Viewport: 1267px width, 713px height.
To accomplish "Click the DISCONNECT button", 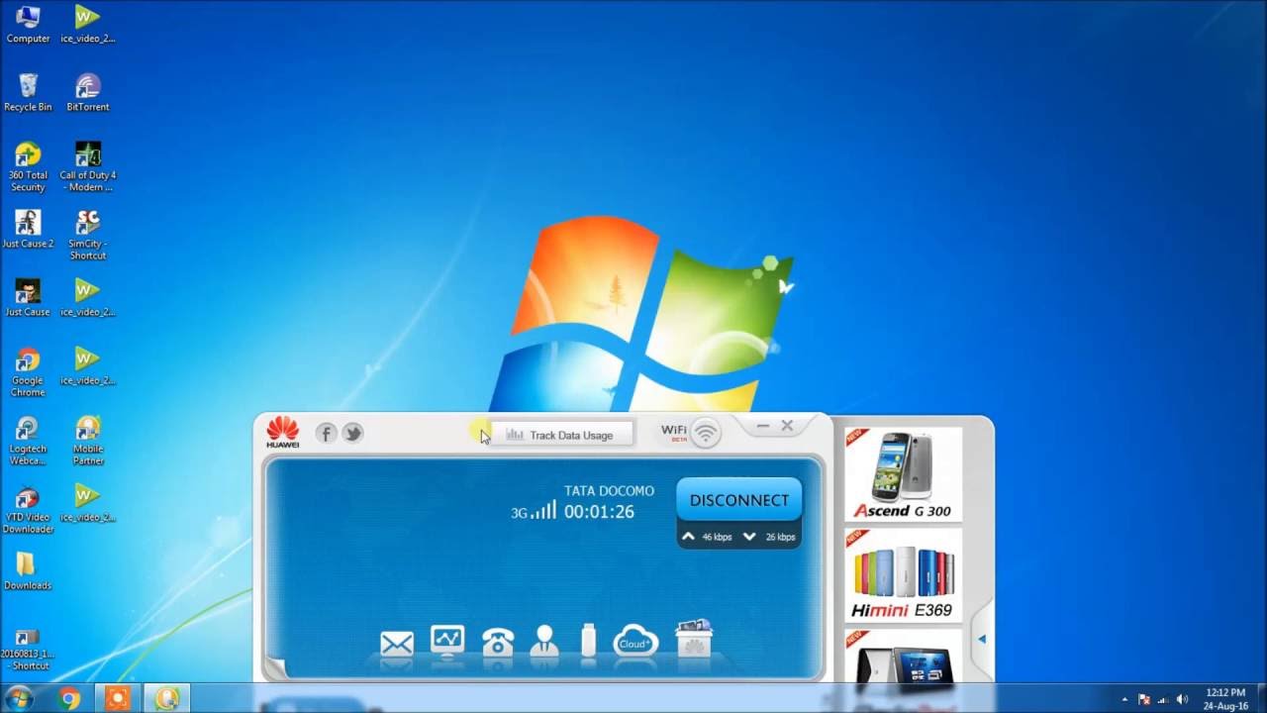I will click(x=739, y=500).
